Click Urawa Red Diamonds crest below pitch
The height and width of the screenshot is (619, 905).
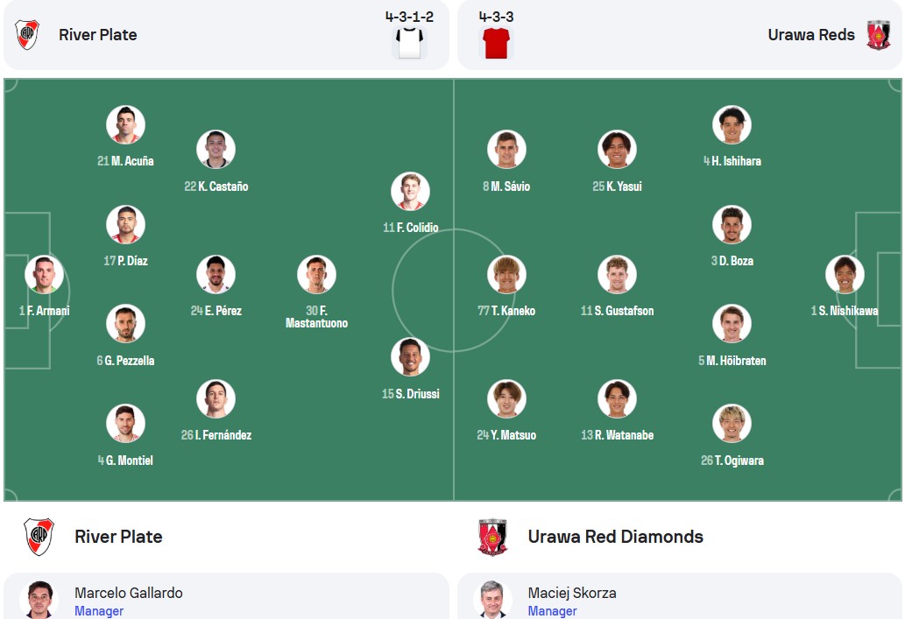tap(492, 537)
